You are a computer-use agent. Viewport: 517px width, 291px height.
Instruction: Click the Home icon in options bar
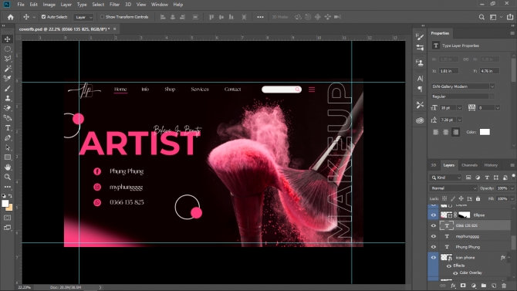[x=11, y=17]
